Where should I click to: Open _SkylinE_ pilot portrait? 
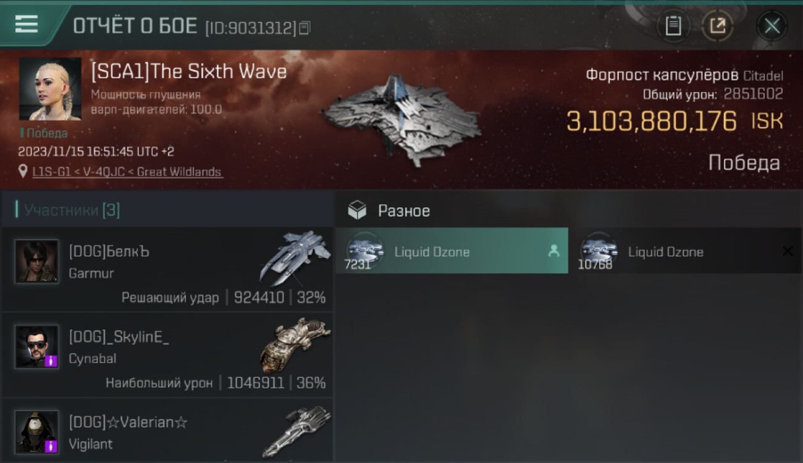(36, 346)
